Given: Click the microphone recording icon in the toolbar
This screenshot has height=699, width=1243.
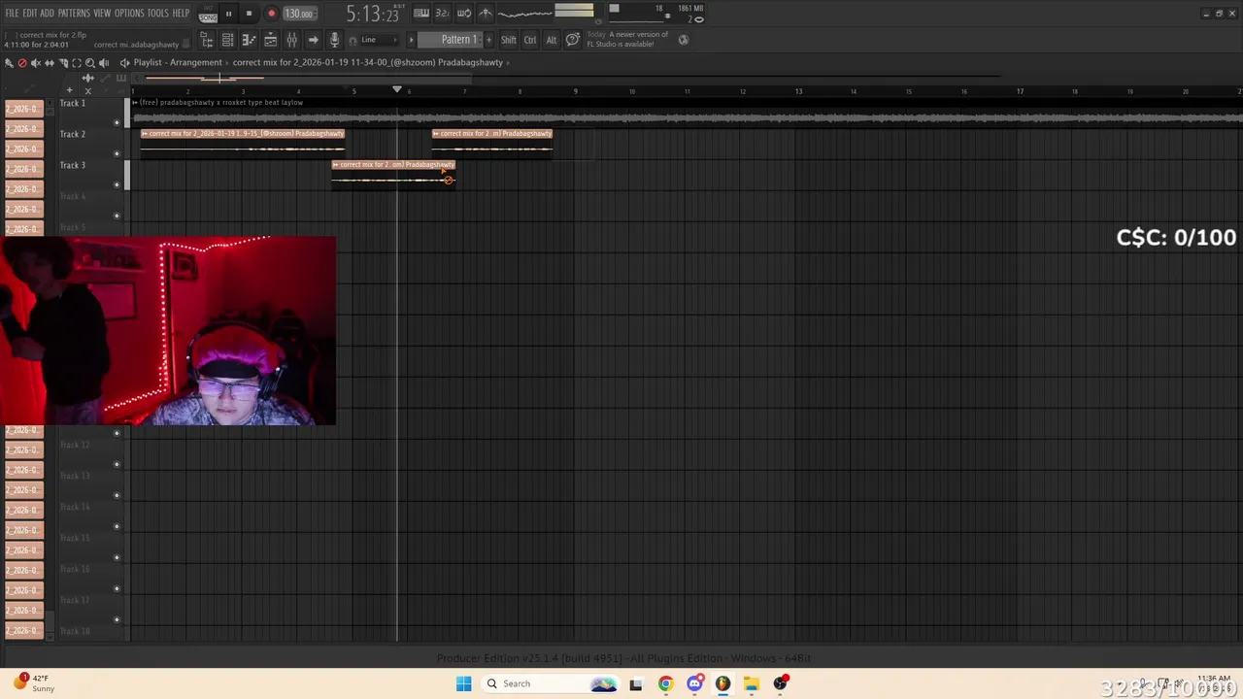Looking at the screenshot, I should click(x=334, y=40).
